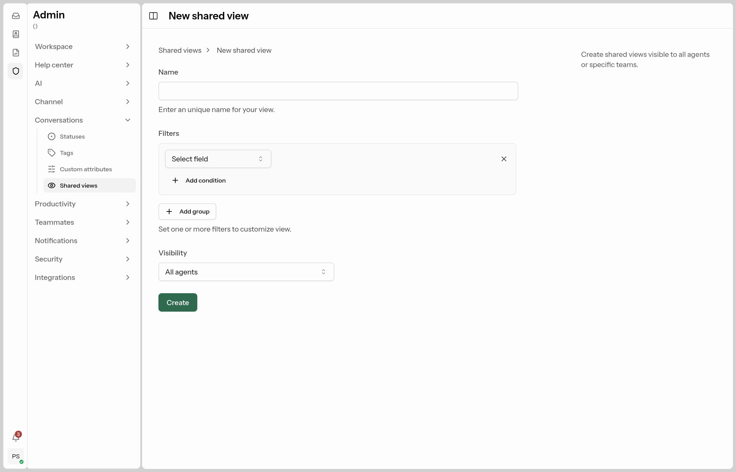Expand the Help center section
This screenshot has height=472, width=736.
click(x=83, y=65)
